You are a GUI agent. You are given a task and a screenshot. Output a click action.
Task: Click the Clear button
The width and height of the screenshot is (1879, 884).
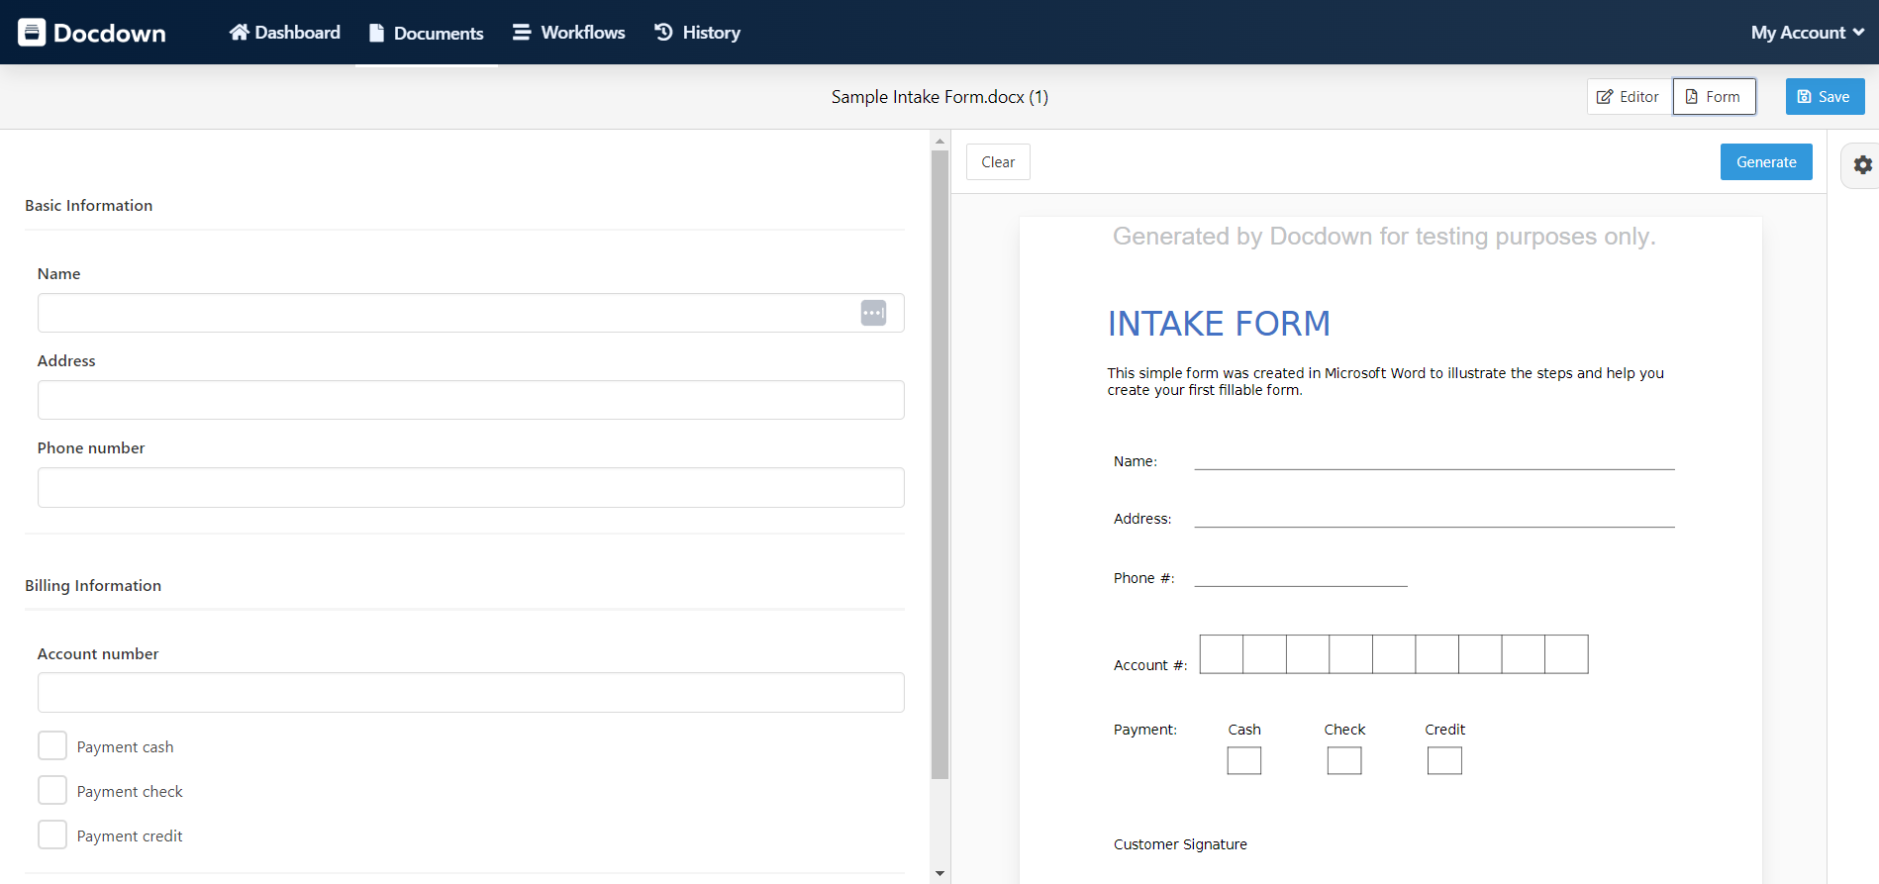point(998,162)
